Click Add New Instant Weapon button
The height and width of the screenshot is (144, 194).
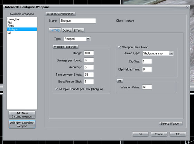tap(22, 115)
